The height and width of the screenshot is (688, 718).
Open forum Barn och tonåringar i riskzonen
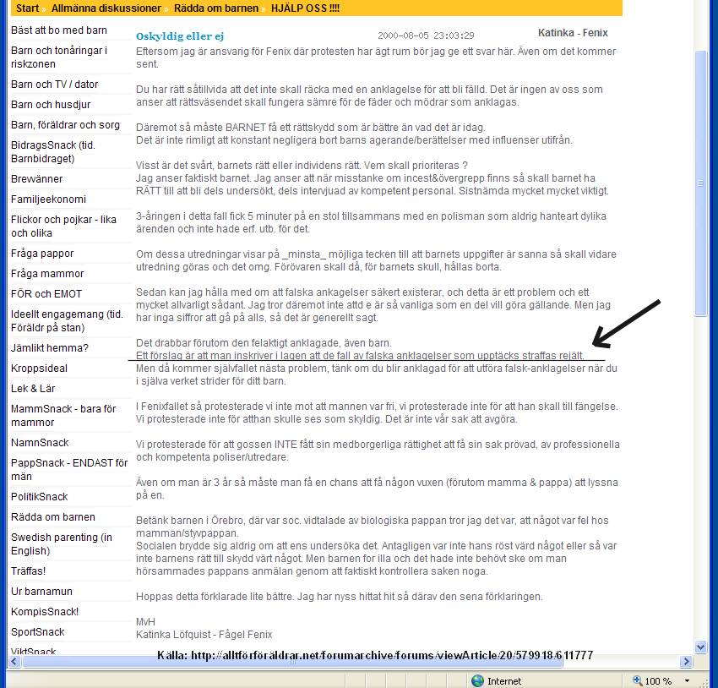[x=59, y=57]
